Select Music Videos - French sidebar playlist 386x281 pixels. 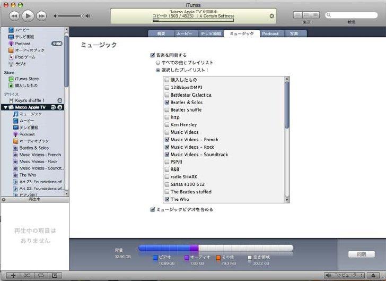[x=37, y=155]
